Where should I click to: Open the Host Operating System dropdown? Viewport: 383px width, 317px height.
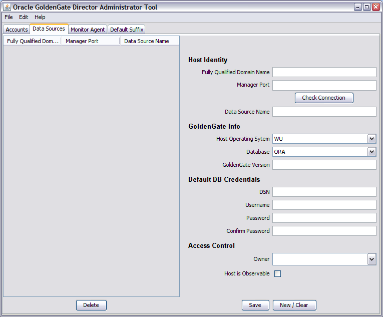pos(371,139)
